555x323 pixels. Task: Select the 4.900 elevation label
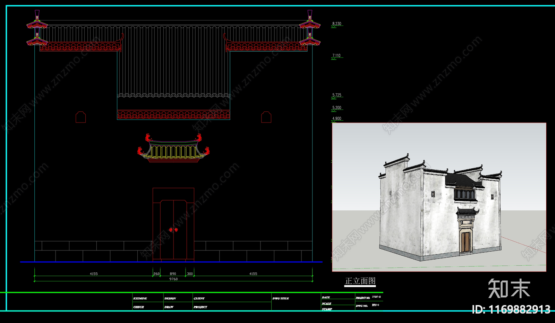tap(336, 119)
